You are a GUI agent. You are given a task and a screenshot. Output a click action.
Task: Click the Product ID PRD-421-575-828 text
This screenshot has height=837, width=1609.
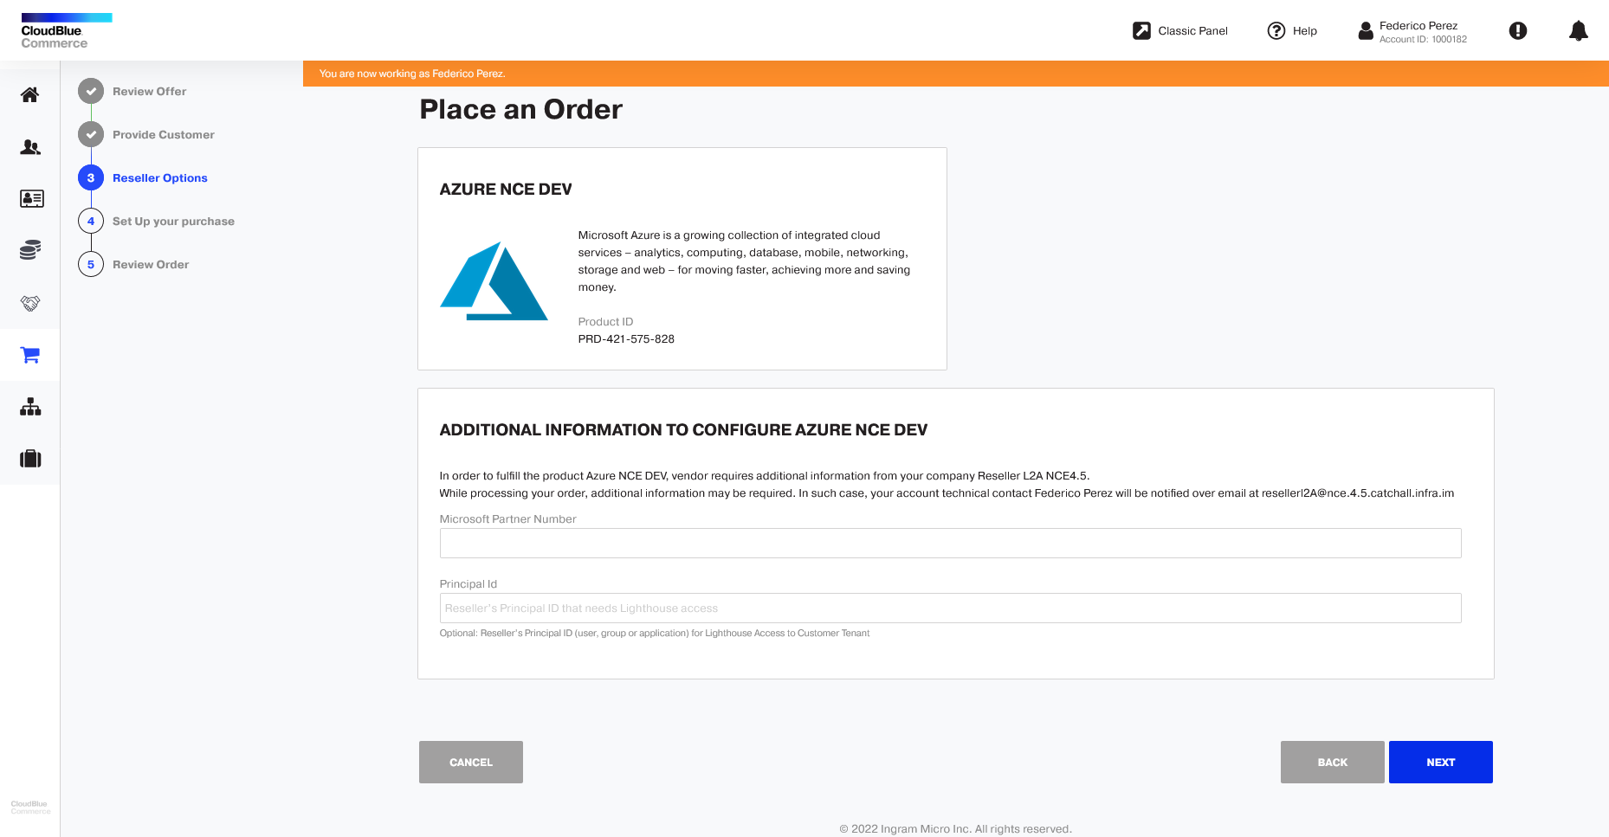pos(625,339)
